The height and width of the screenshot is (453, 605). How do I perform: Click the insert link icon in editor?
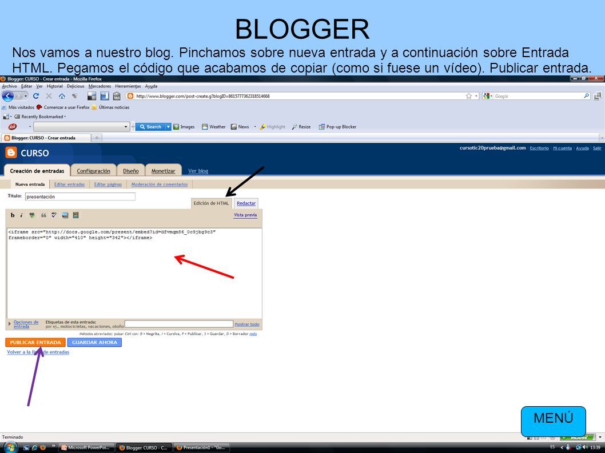[32, 215]
